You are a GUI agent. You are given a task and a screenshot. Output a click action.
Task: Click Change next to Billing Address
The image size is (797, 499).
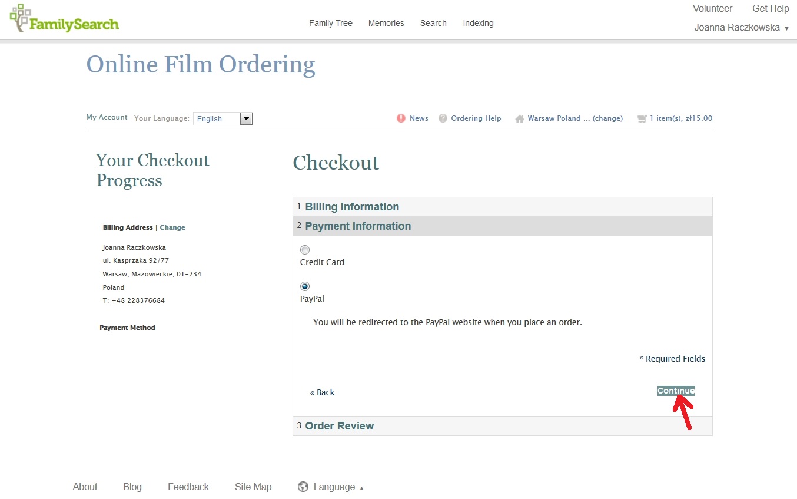click(x=172, y=227)
